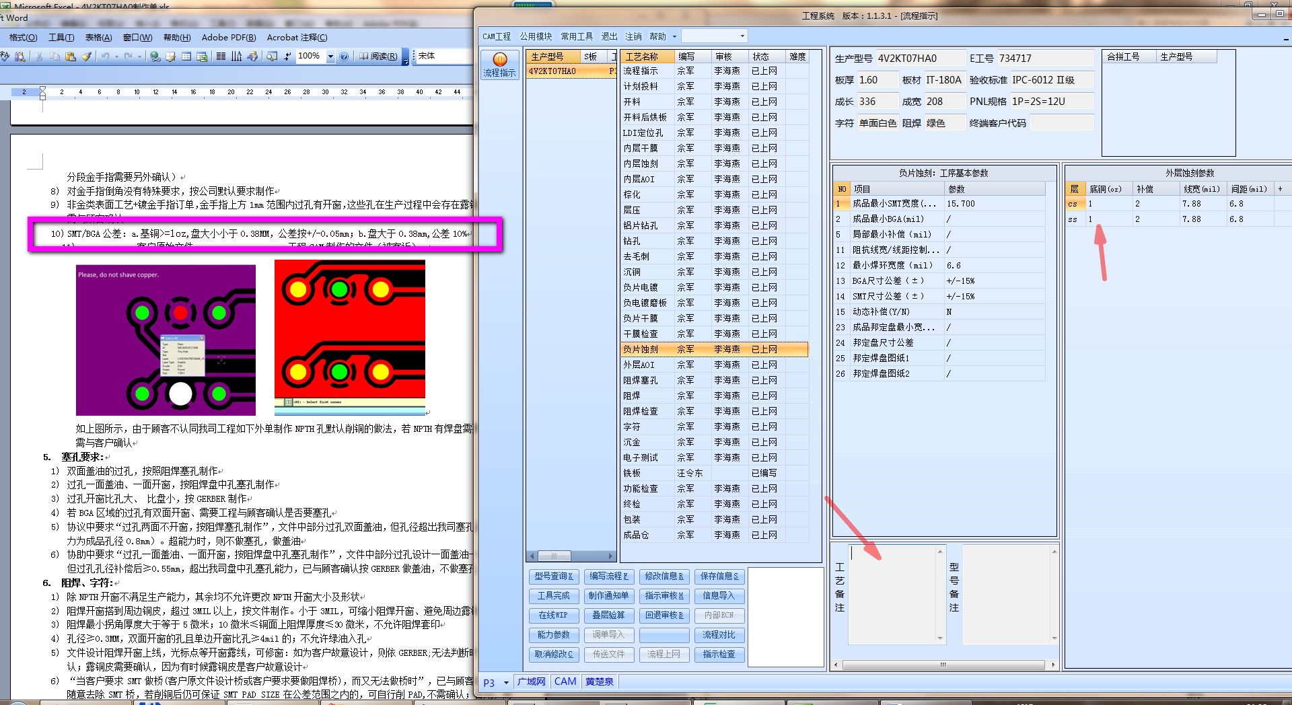Click the 指示审核H button
1292x705 pixels.
(663, 595)
